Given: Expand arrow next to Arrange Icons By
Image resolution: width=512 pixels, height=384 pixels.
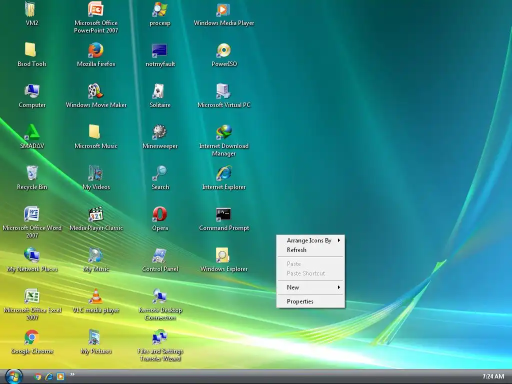Looking at the screenshot, I should pyautogui.click(x=339, y=240).
